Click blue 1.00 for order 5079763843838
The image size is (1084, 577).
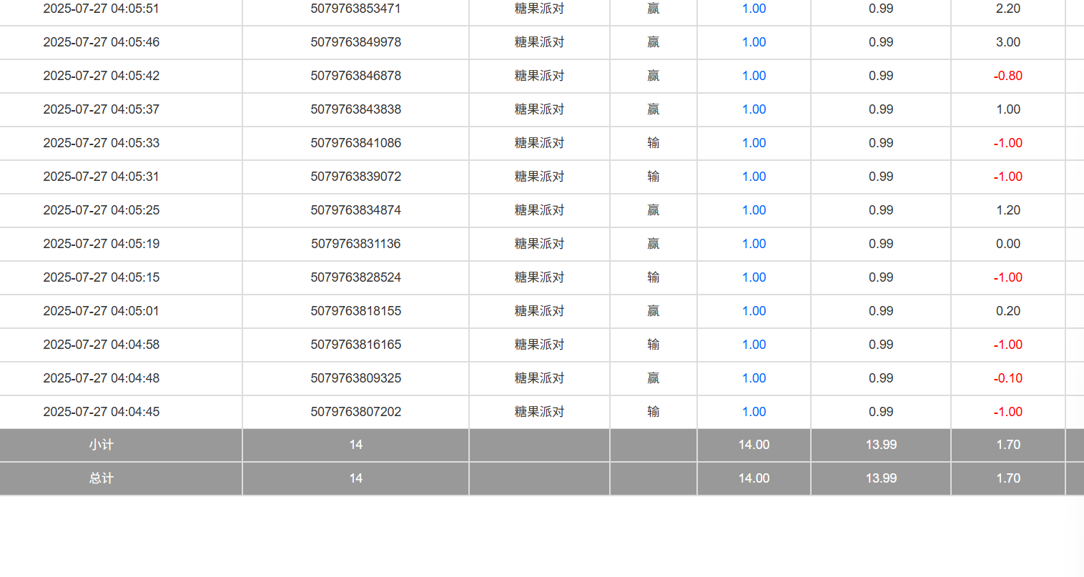click(754, 109)
